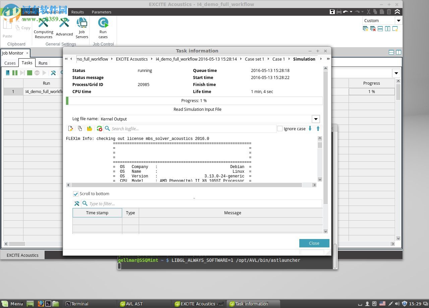This screenshot has width=429, height=308.
Task: Open Job Servers configuration
Action: click(x=82, y=28)
